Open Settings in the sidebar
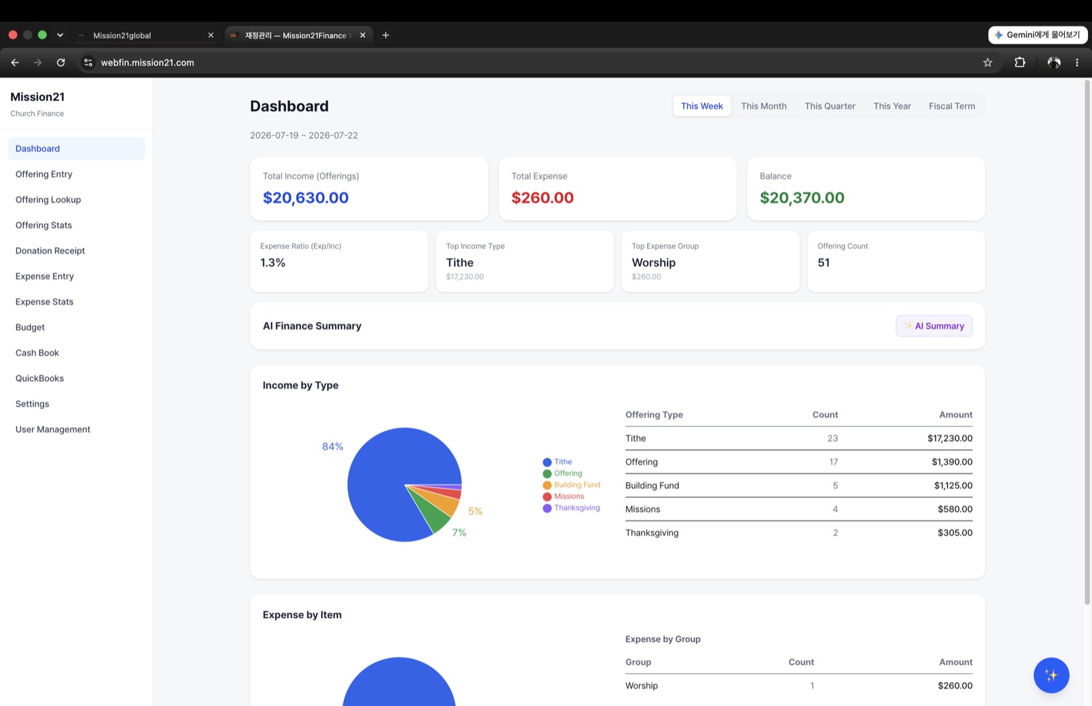Screen dimensions: 1092x706 coord(76,404)
